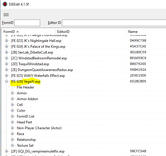Screen dimensions: 166x156
Task: Click CRC value 8867926E
Action: [138, 64]
